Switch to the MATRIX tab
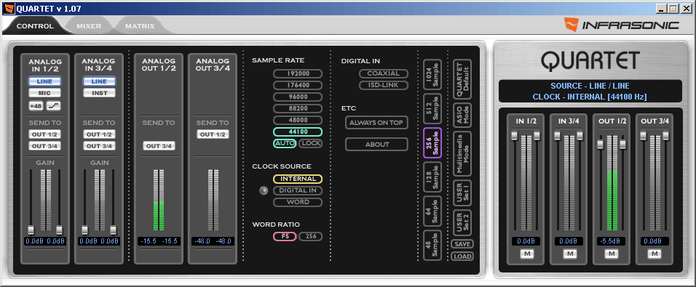 click(140, 26)
